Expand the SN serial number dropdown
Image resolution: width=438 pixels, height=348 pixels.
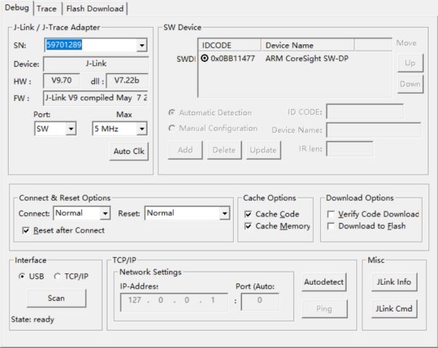tap(142, 45)
